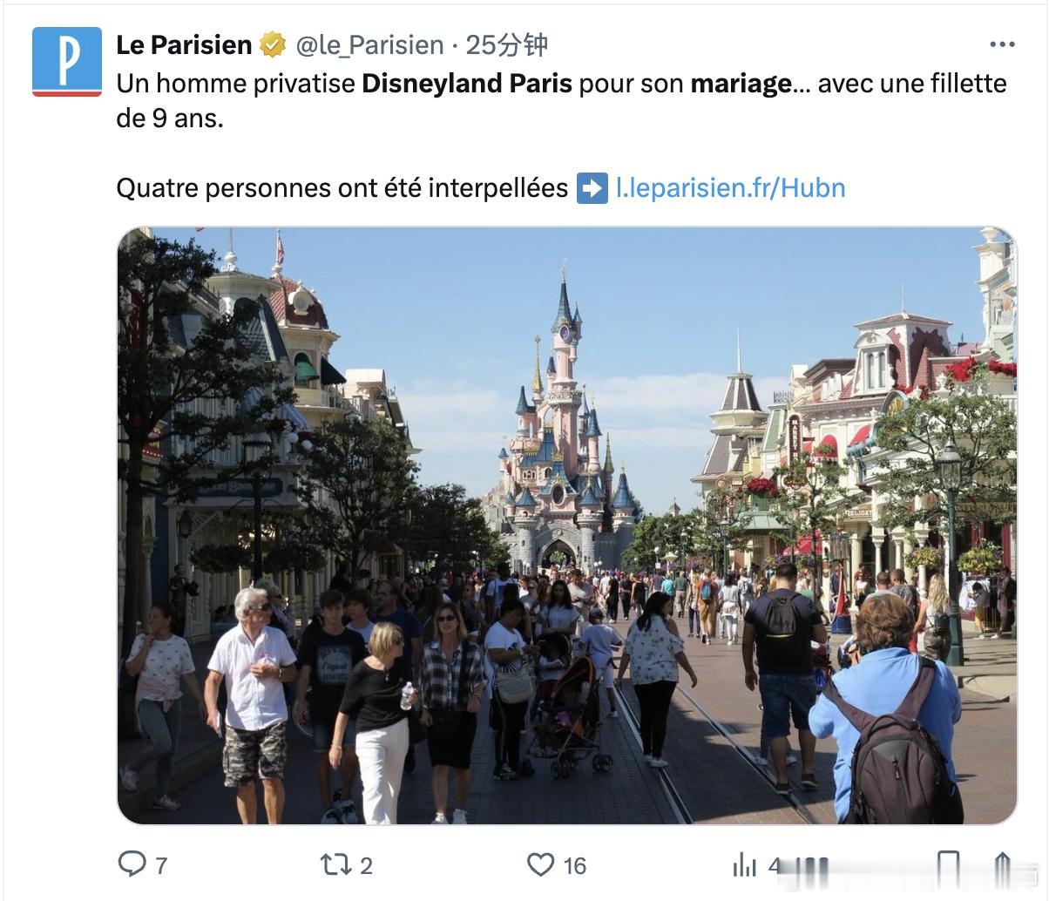Open the @le_Parisien handle
The width and height of the screenshot is (1049, 901).
click(369, 45)
